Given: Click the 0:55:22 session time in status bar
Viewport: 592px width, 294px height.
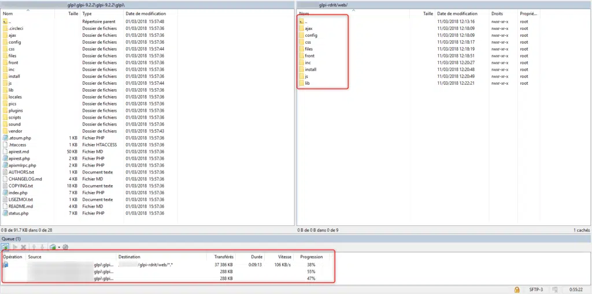Looking at the screenshot, I should click(577, 289).
